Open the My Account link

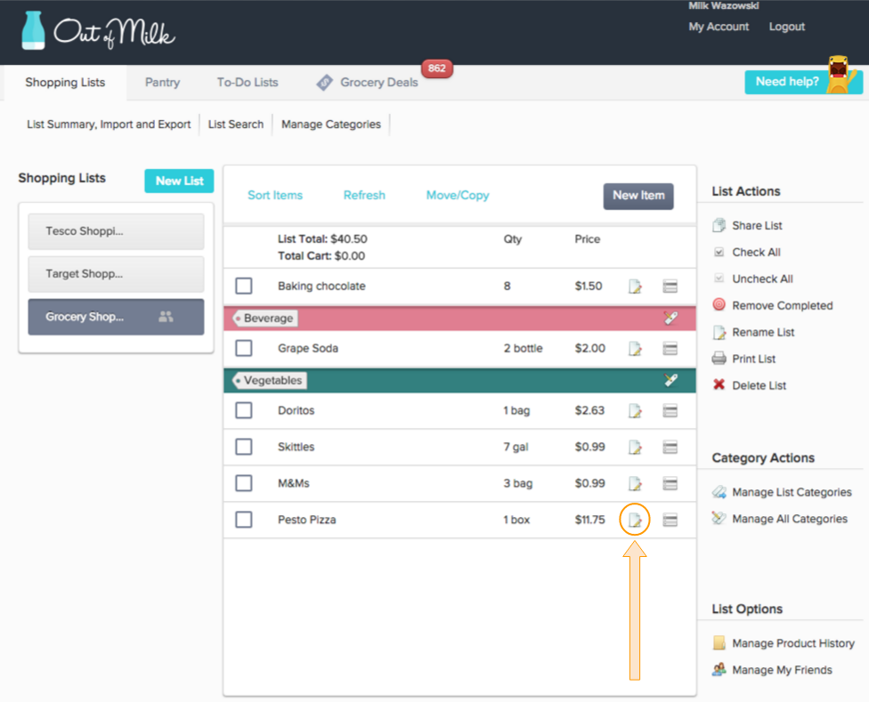(719, 27)
